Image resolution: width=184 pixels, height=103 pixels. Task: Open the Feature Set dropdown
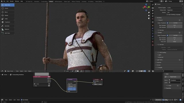click(175, 10)
